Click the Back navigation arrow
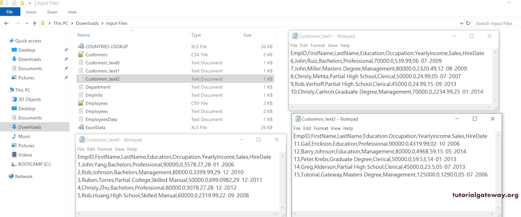Screen dimensions: 521x217 pyautogui.click(x=6, y=23)
